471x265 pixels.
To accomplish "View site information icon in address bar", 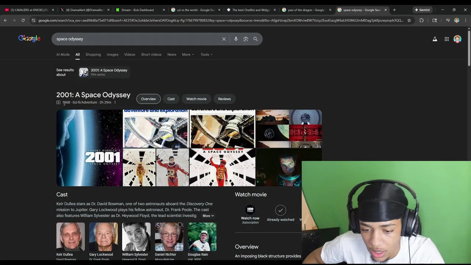I will pyautogui.click(x=33, y=21).
